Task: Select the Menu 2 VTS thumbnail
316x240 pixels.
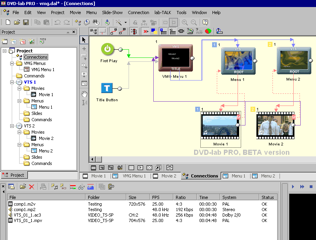Action: 294,61
